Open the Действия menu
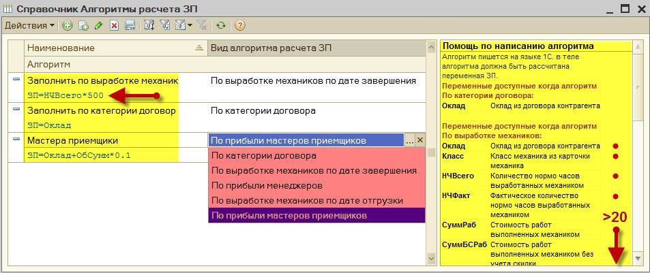650x273 pixels. tap(29, 25)
